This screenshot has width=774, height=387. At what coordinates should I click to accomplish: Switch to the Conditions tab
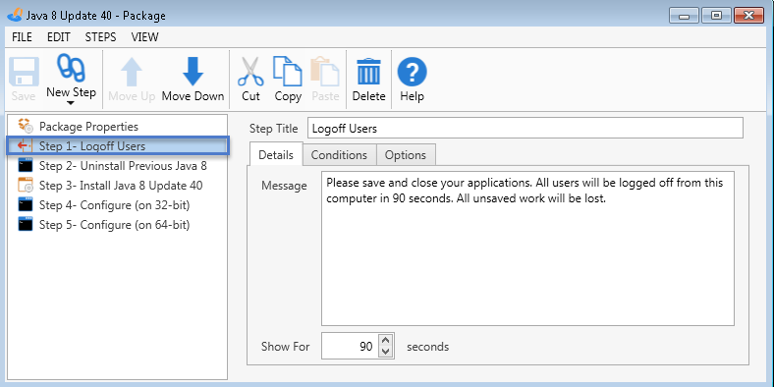[339, 155]
